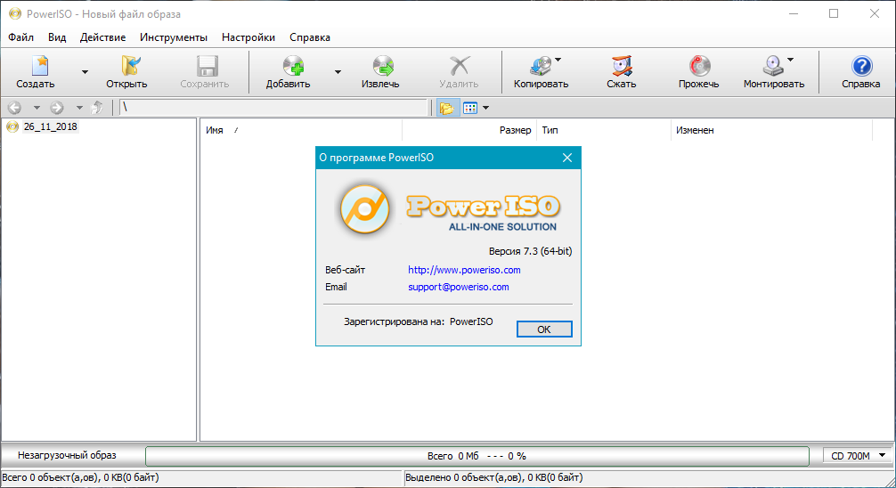This screenshot has width=896, height=488.
Task: Open the Вид menu
Action: [57, 37]
